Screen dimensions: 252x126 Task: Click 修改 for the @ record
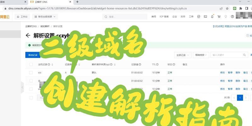click(222, 81)
